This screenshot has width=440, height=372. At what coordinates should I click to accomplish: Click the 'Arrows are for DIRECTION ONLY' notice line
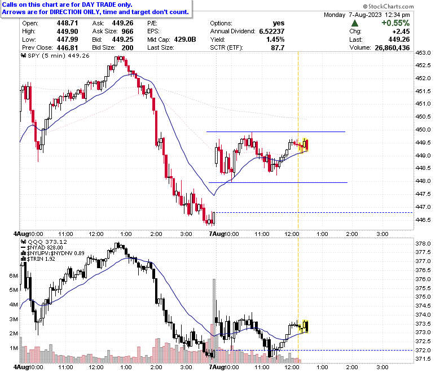[x=95, y=12]
